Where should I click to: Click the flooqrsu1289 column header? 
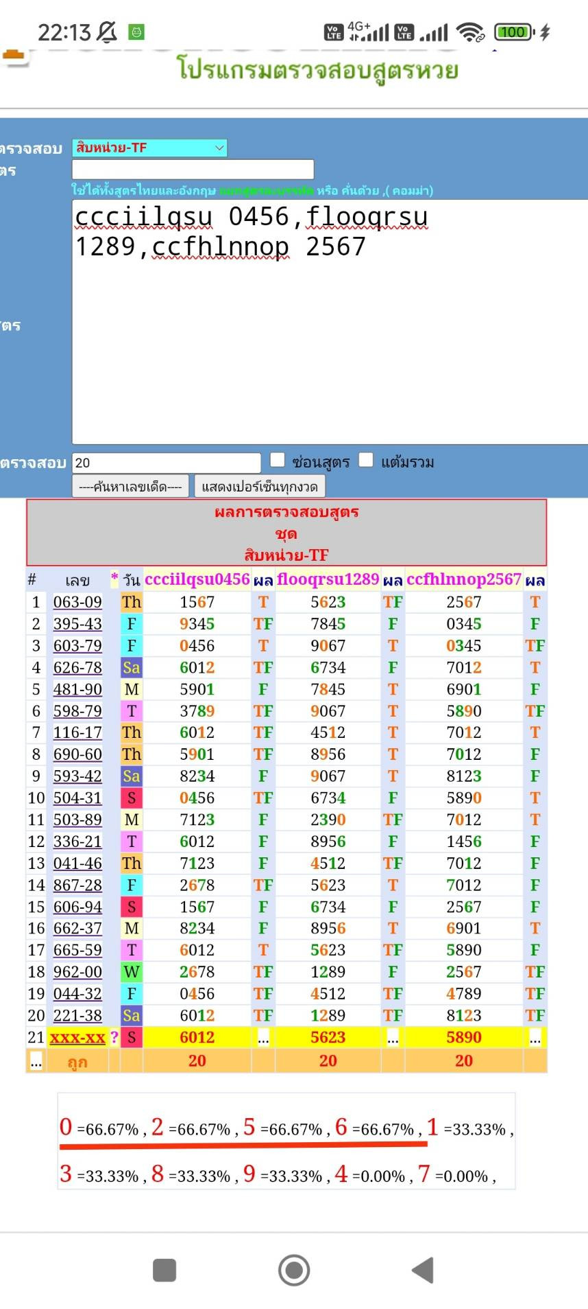328,579
